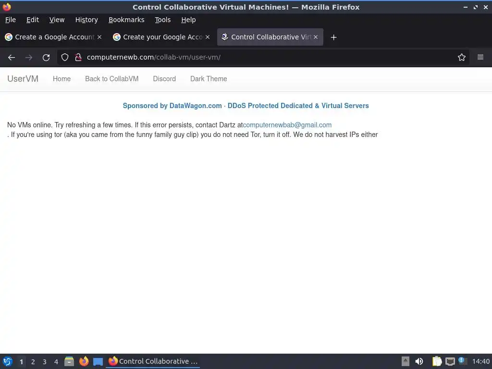This screenshot has height=369, width=492.
Task: Open the Help menu
Action: tap(188, 20)
